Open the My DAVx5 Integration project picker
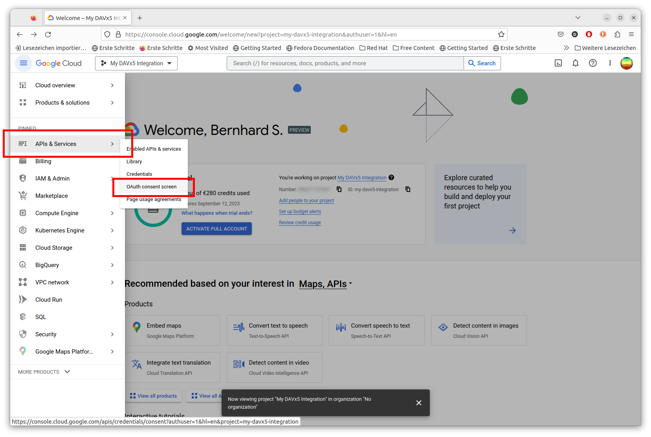651x437 pixels. (136, 63)
